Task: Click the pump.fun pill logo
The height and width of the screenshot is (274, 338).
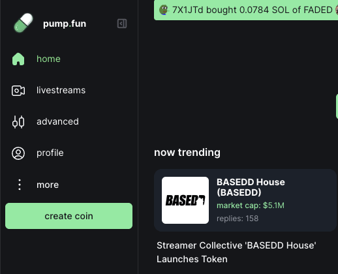Action: click(x=23, y=23)
